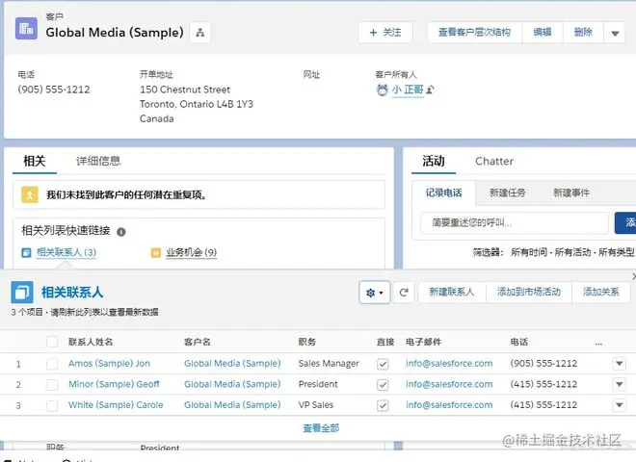Image resolution: width=636 pixels, height=462 pixels.
Task: Open 业务机会 (9) quick link
Action: [191, 252]
